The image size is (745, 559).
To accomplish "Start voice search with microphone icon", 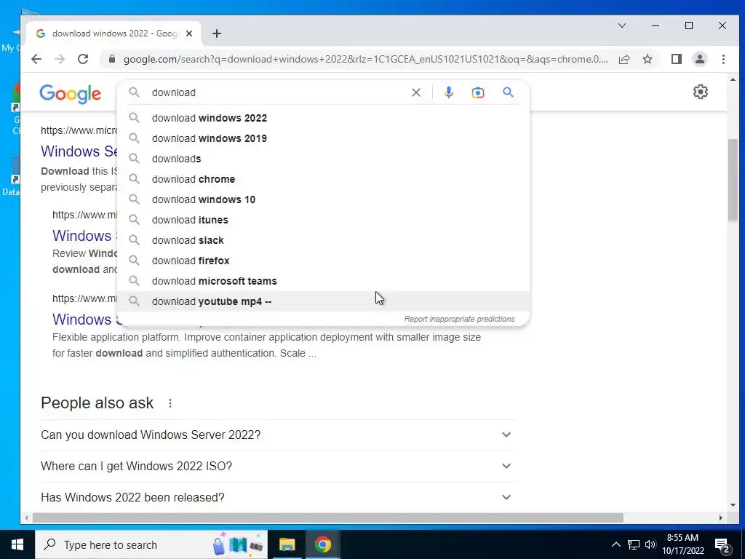I will click(448, 92).
